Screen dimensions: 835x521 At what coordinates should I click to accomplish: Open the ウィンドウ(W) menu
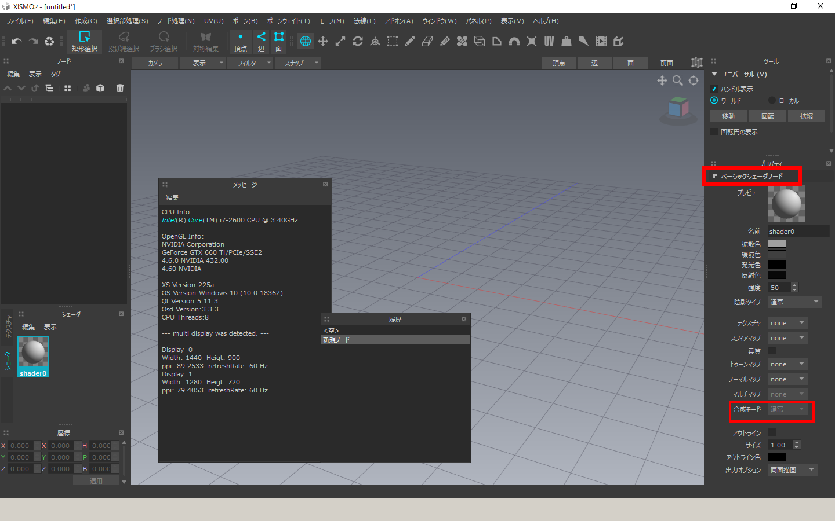pos(440,21)
